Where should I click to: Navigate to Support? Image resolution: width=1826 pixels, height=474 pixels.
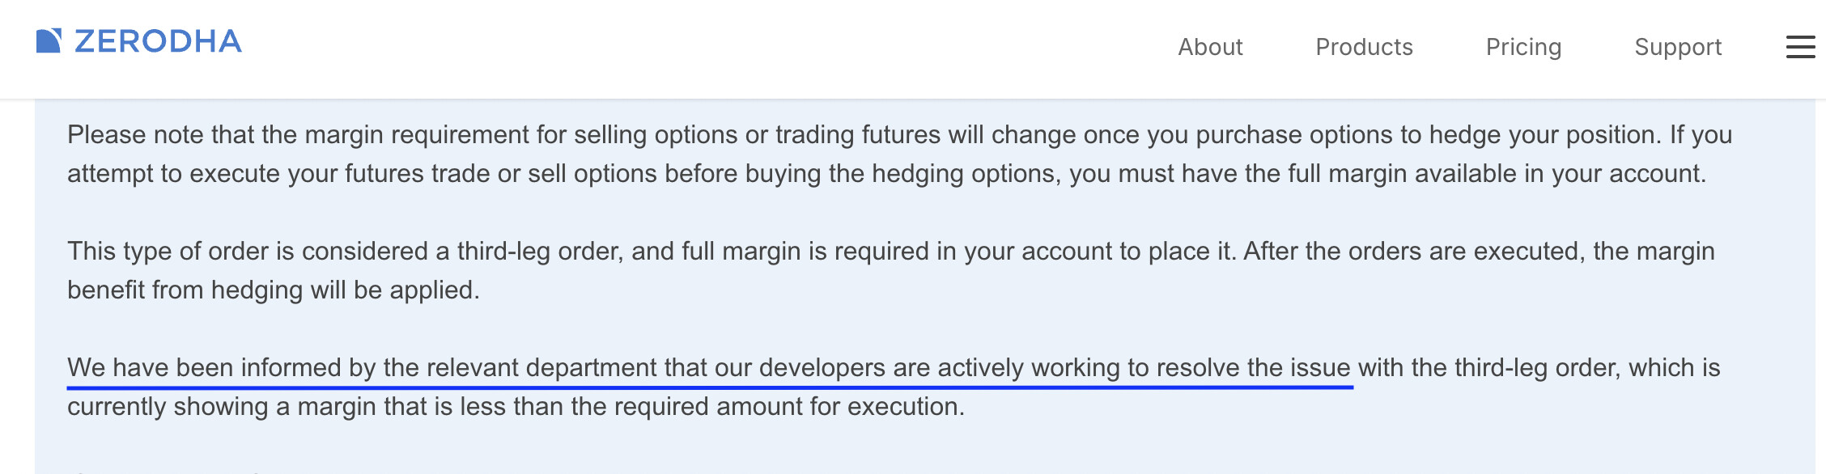tap(1678, 47)
